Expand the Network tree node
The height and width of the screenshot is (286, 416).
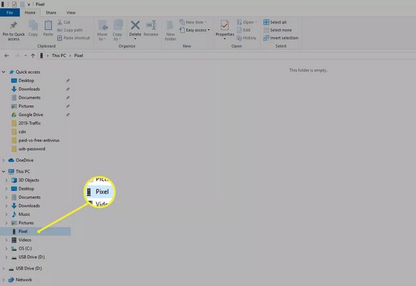(x=5, y=280)
